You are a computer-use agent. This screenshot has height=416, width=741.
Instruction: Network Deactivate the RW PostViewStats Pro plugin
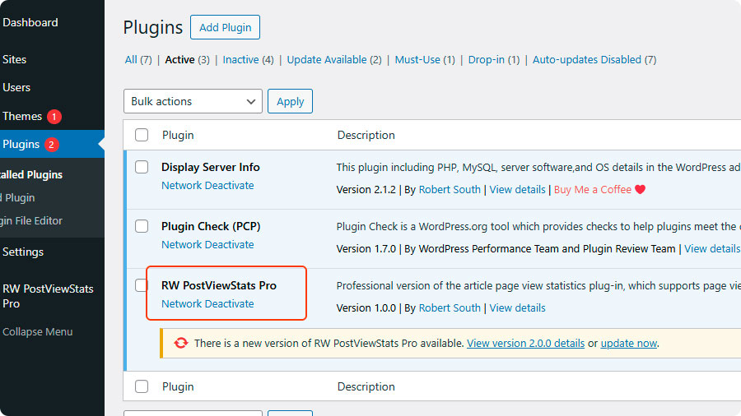(x=207, y=303)
